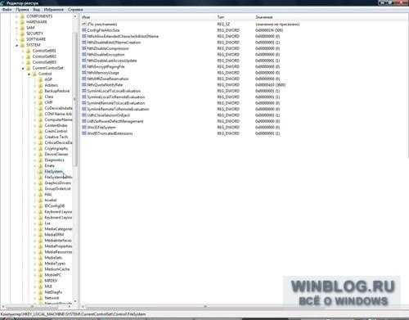Click the UdfsCloseSessionOnEject value icon

tap(84, 115)
